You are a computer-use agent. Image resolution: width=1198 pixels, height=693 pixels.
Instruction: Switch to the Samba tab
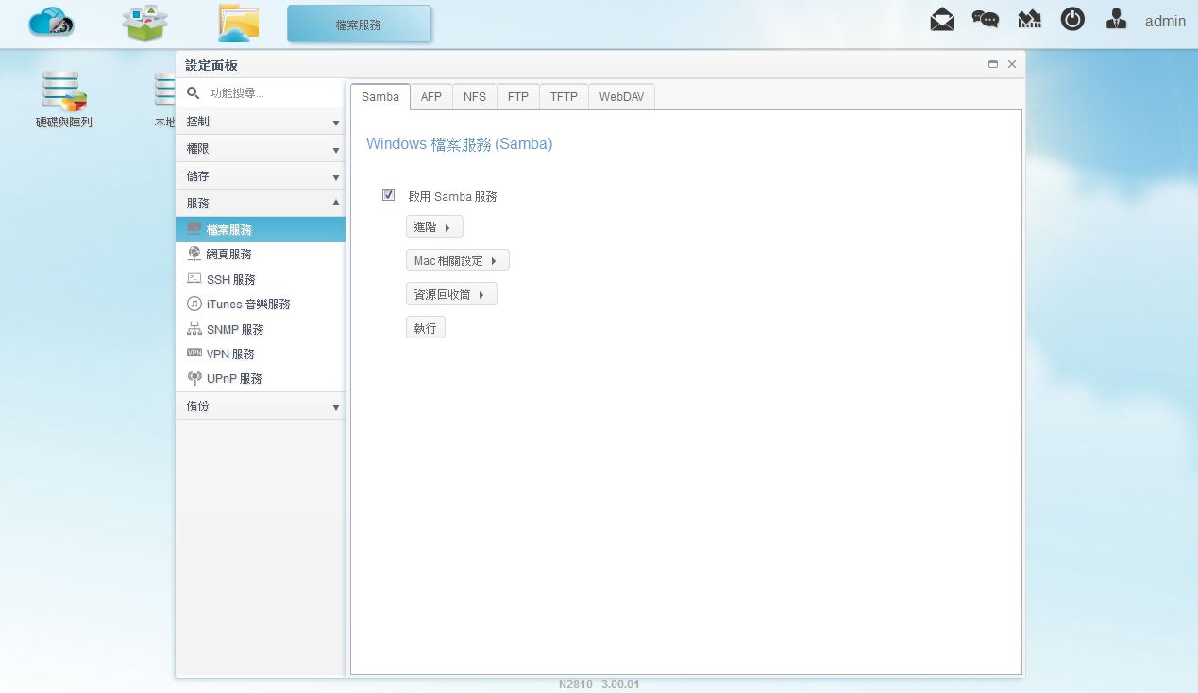pos(380,97)
